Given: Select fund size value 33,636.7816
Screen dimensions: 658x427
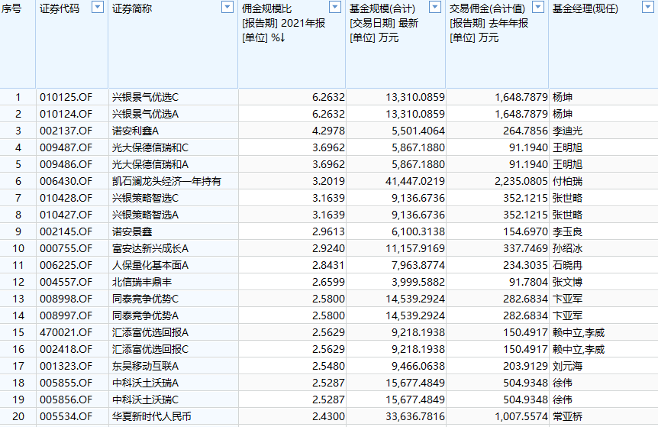Looking at the screenshot, I should [415, 416].
